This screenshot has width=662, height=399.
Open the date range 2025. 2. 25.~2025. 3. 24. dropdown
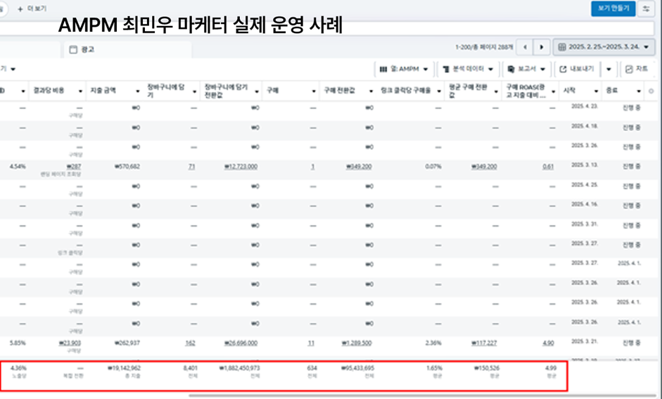click(604, 47)
